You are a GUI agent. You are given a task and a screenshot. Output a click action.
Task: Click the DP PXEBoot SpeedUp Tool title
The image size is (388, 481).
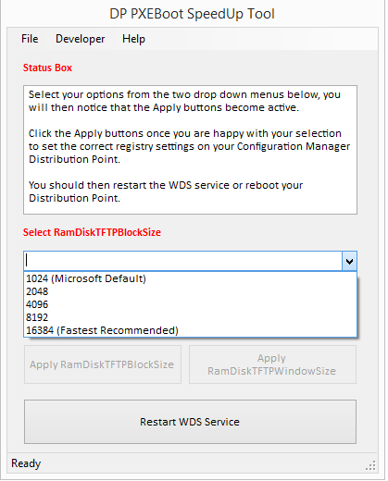[192, 14]
